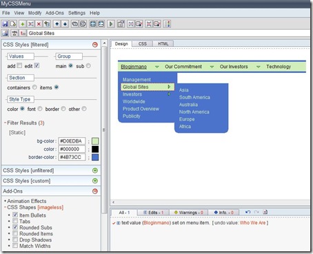Image resolution: width=313 pixels, height=254 pixels.
Task: Select the border style type radio
Action: 63,109
